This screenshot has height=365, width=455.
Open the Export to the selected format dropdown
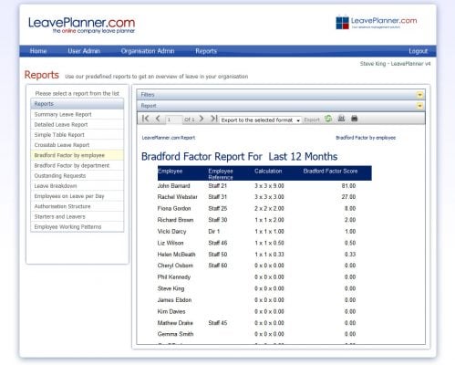(x=261, y=120)
